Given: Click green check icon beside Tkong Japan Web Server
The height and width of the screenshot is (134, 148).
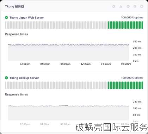Looking at the screenshot, I should coord(6,18).
